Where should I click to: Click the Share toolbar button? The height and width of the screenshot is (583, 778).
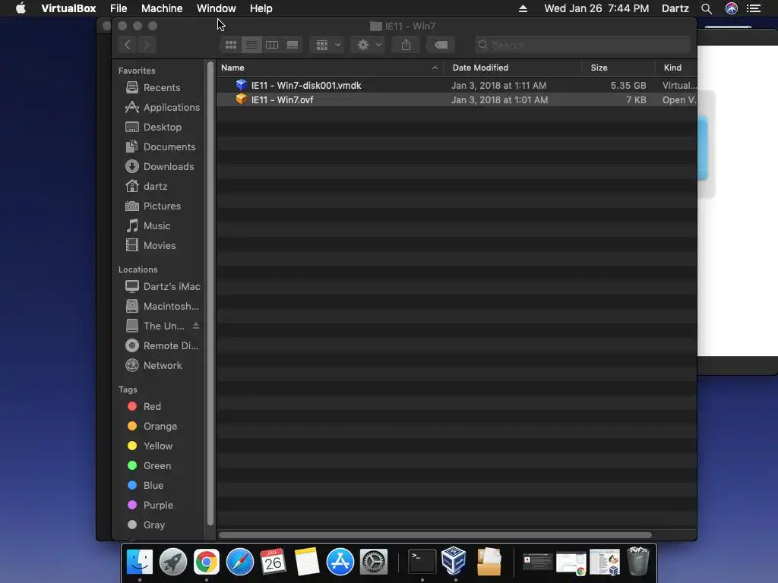pyautogui.click(x=406, y=45)
